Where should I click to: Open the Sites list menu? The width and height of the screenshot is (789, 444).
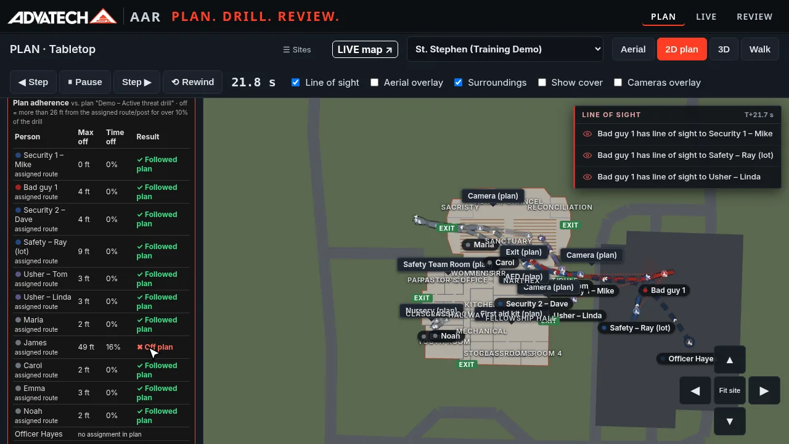pos(296,49)
